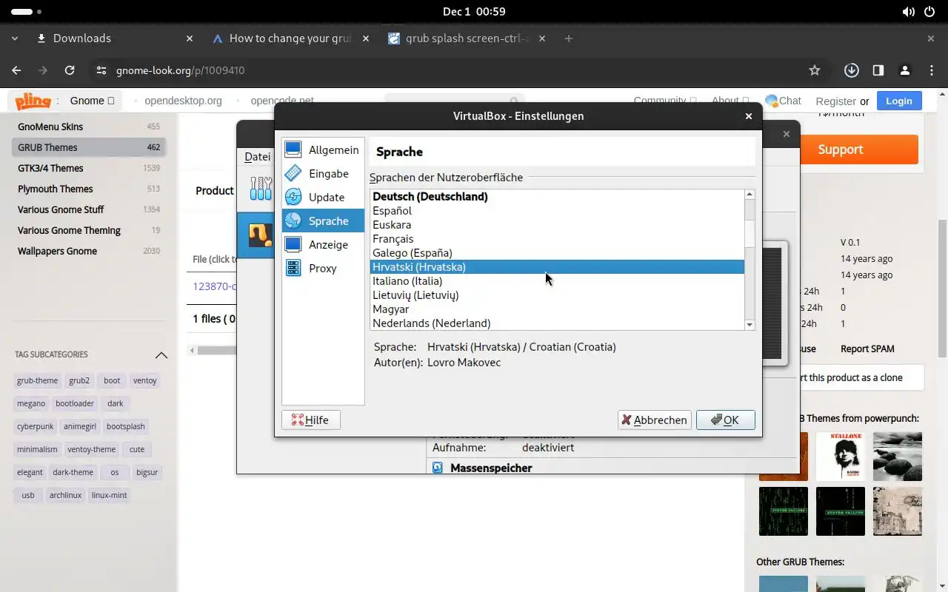This screenshot has height=592, width=948.
Task: Open the Anzeige settings category
Action: (323, 244)
